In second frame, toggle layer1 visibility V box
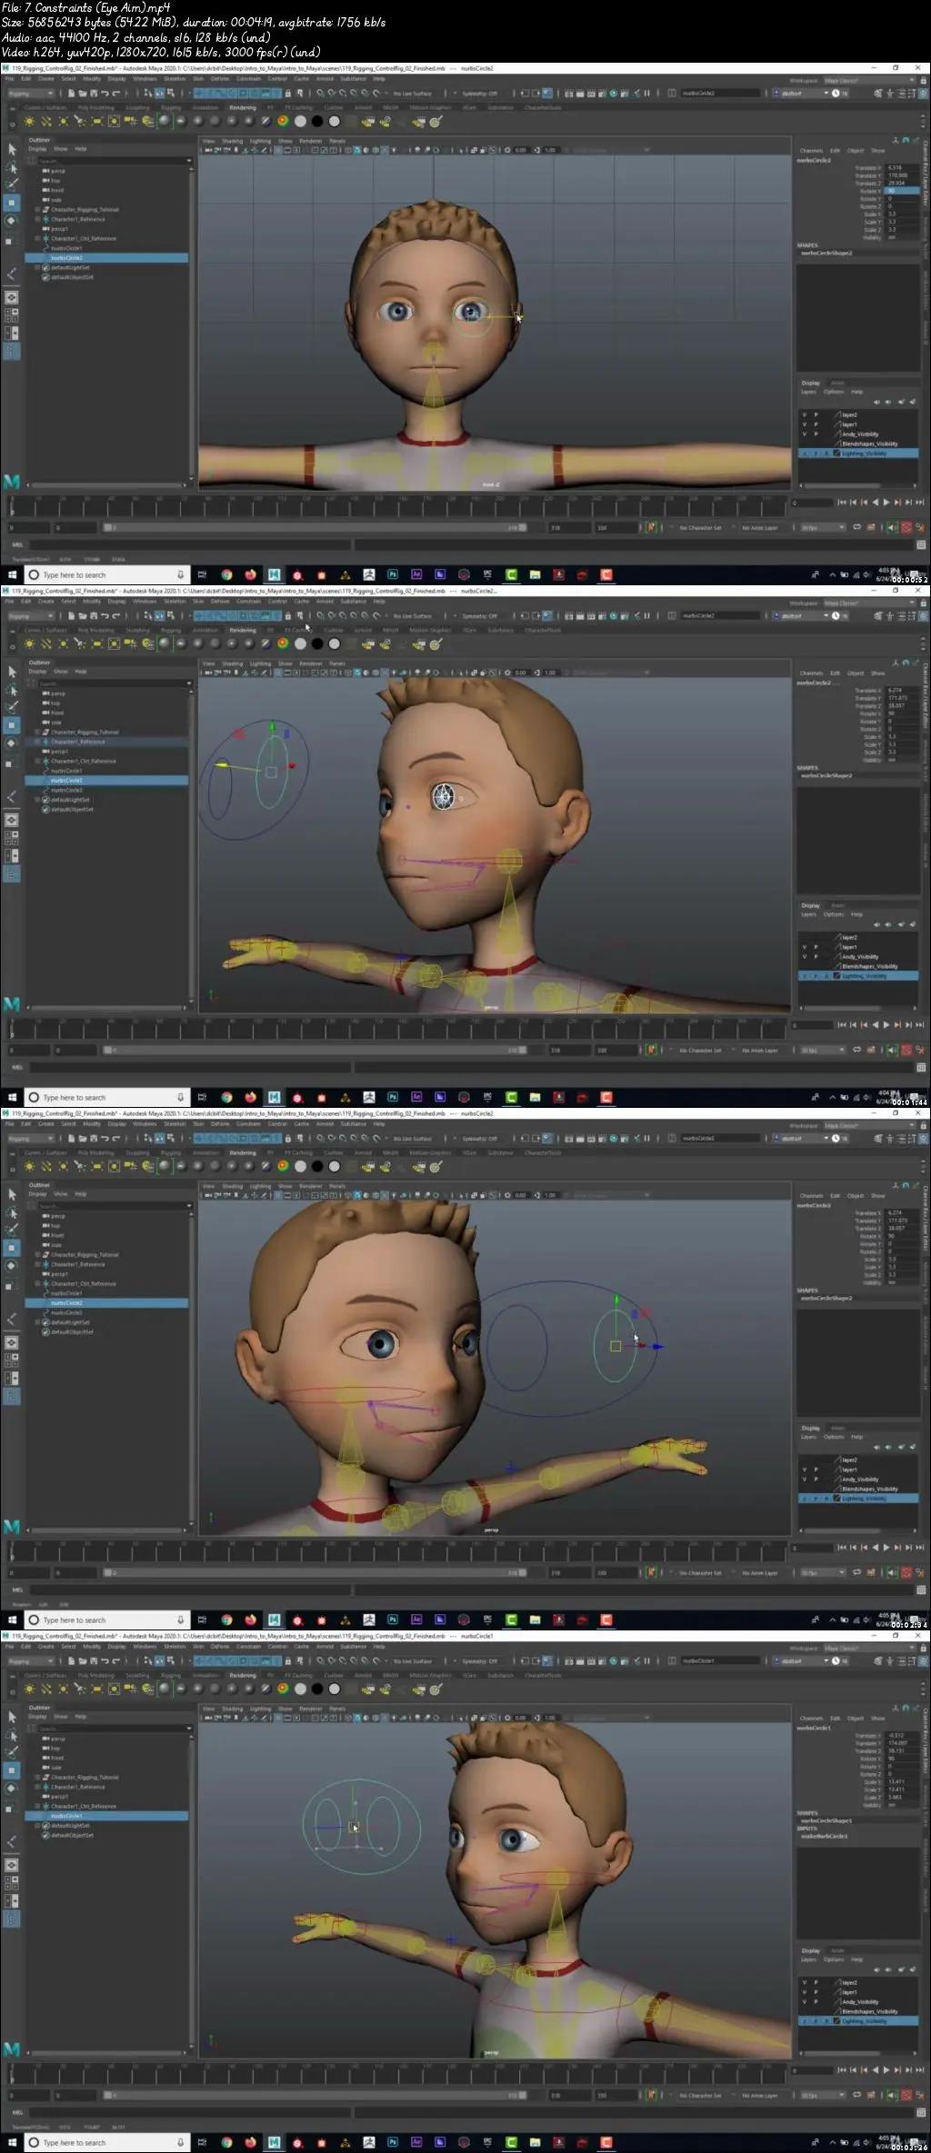Screen dimensions: 931x2153 (804, 947)
